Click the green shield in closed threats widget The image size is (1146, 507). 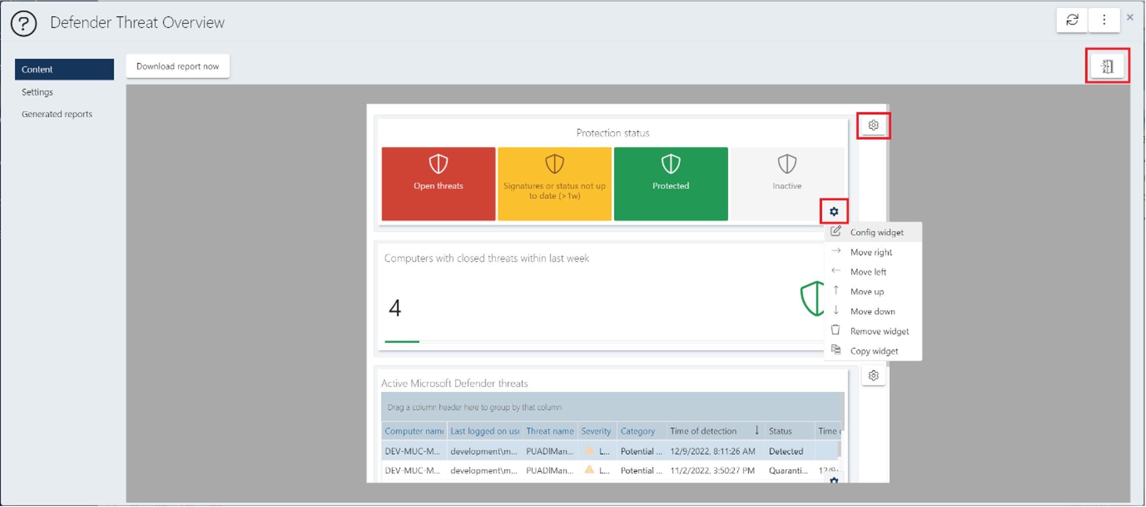pyautogui.click(x=812, y=298)
